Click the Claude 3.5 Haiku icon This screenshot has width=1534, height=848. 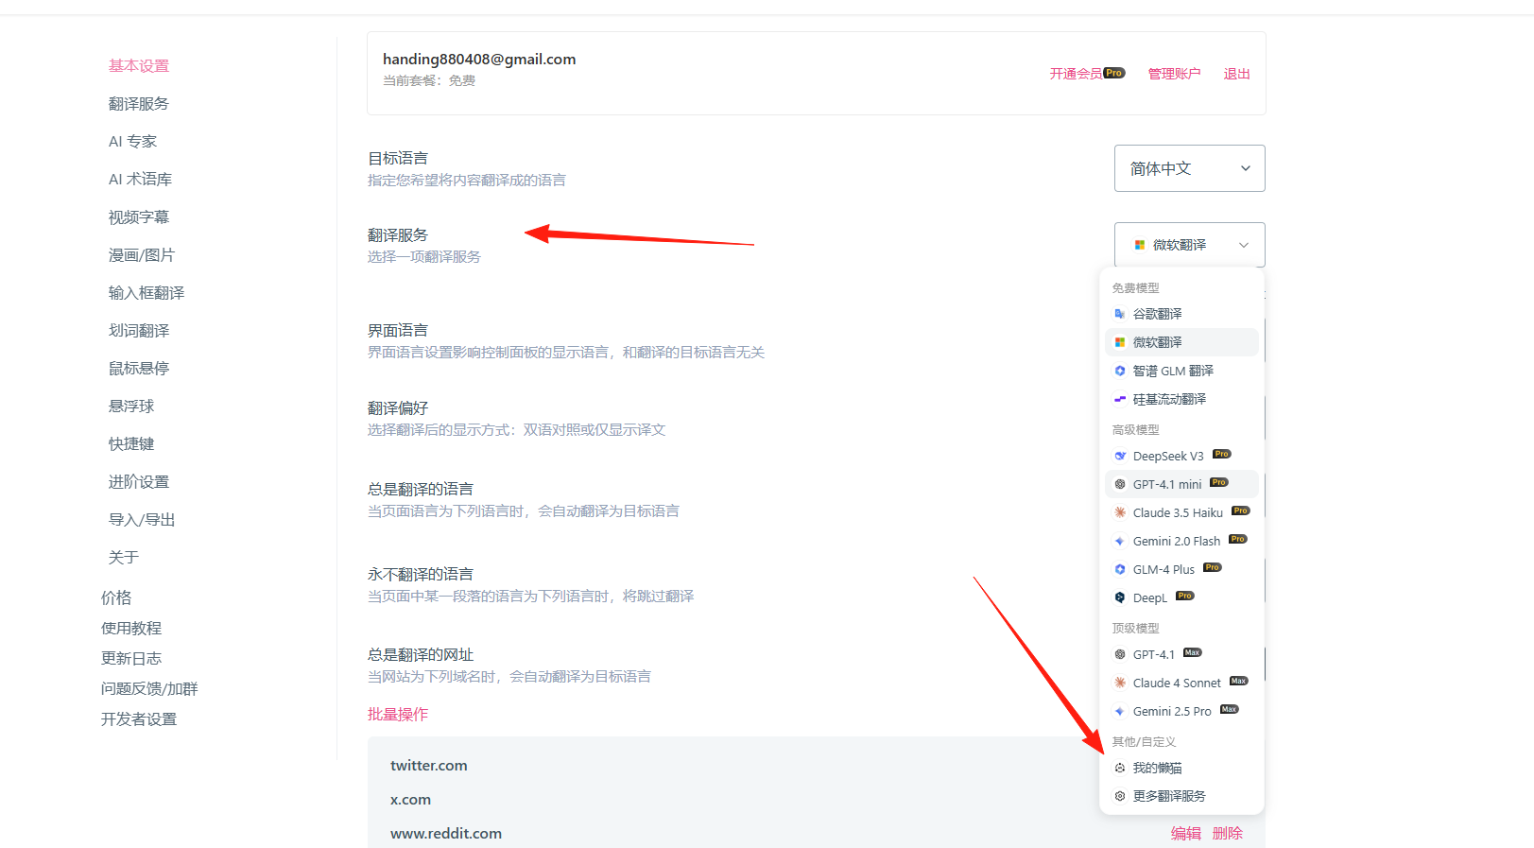[x=1119, y=512]
